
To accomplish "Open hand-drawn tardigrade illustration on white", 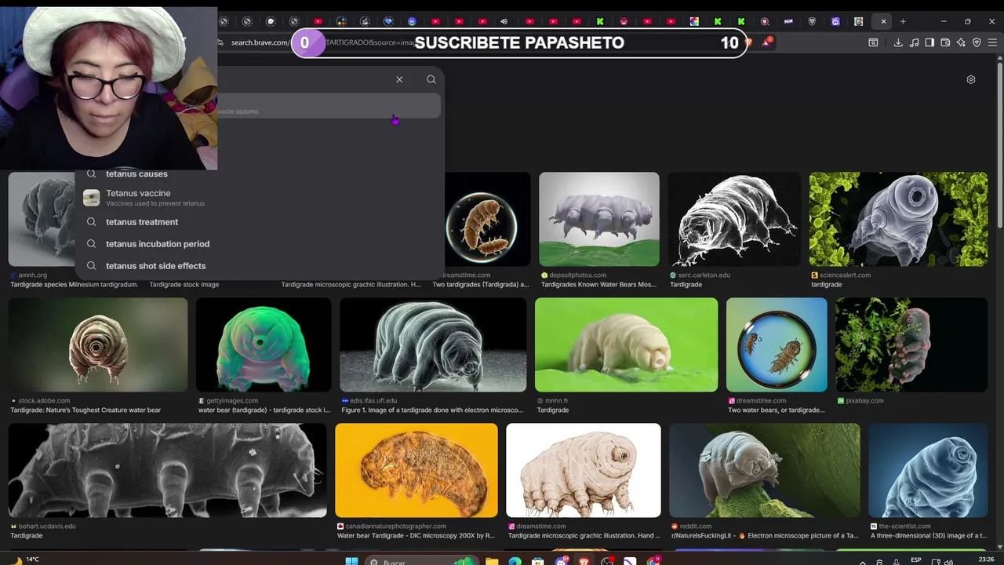I will tap(584, 471).
